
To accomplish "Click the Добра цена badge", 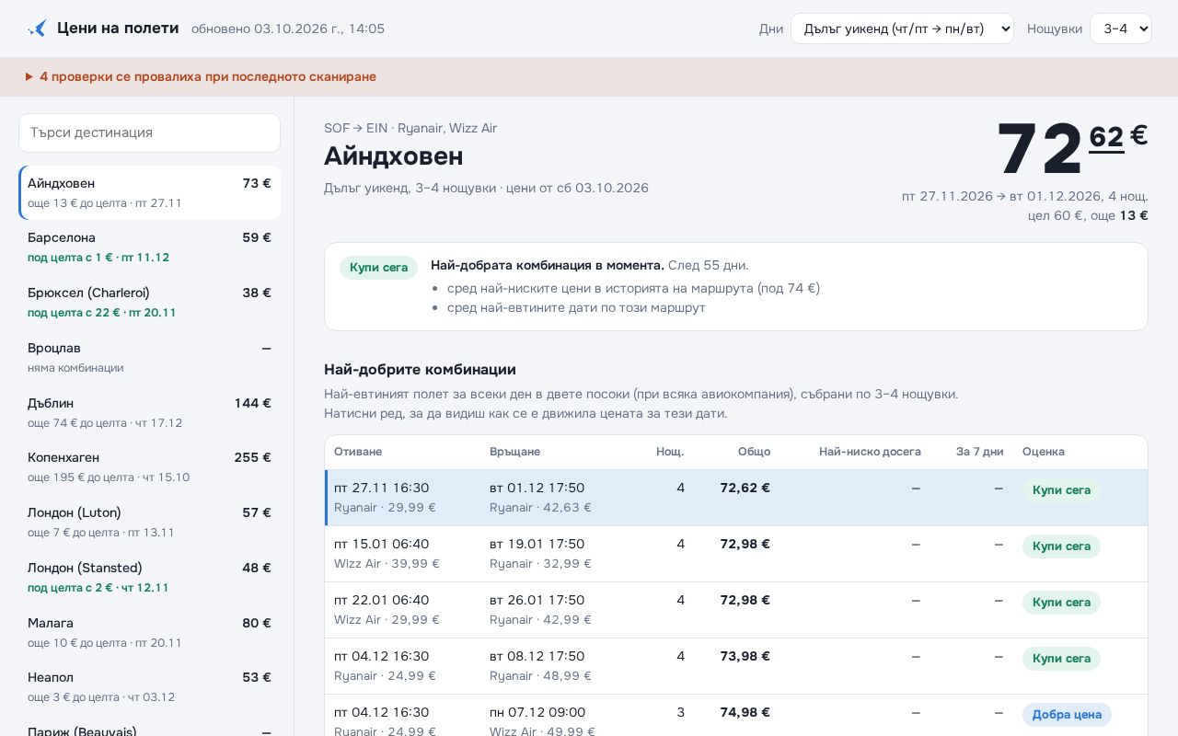I will coord(1067,715).
